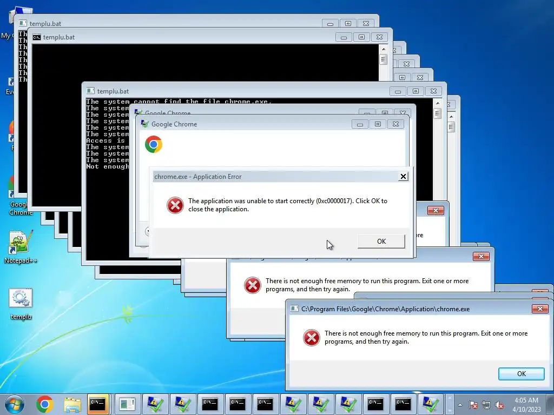Show hidden system tray icons
554x415 pixels.
click(x=460, y=405)
